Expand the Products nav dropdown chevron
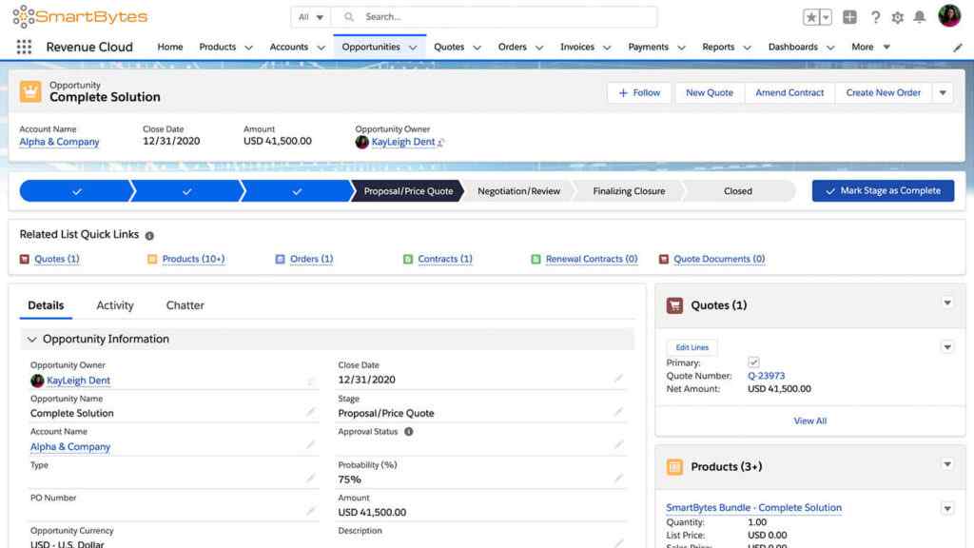 [248, 48]
